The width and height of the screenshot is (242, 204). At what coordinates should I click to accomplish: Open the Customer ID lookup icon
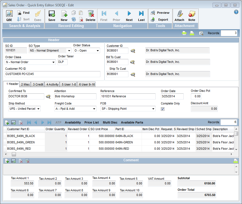[x=133, y=51]
